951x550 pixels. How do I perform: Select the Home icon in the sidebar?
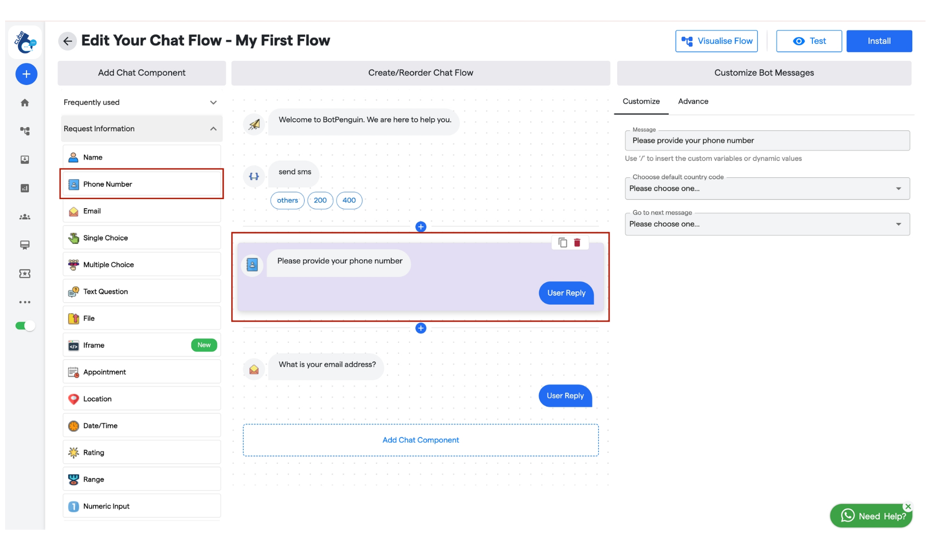coord(24,102)
